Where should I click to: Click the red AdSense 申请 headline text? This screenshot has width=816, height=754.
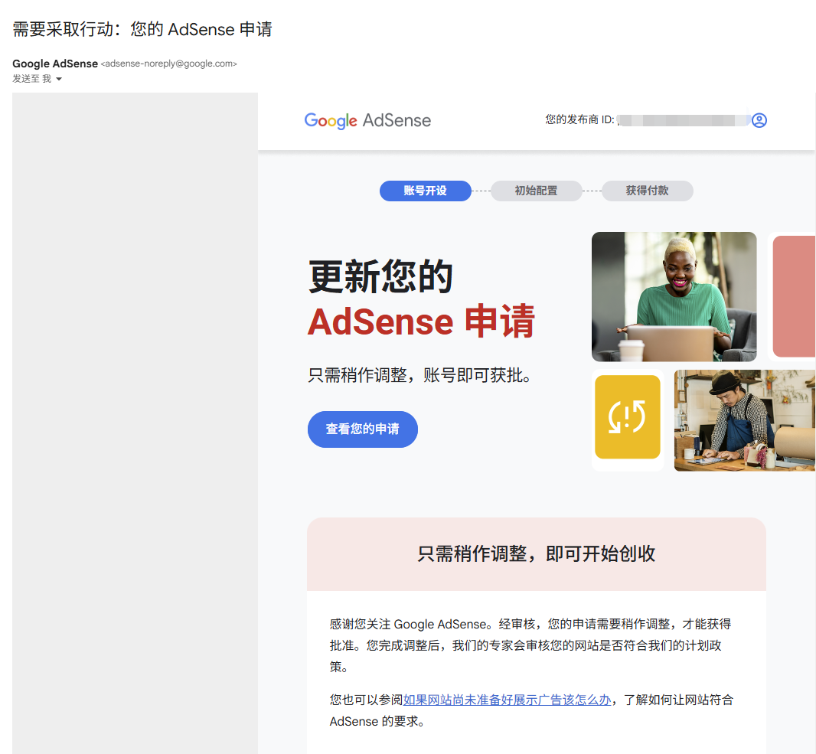tap(421, 322)
